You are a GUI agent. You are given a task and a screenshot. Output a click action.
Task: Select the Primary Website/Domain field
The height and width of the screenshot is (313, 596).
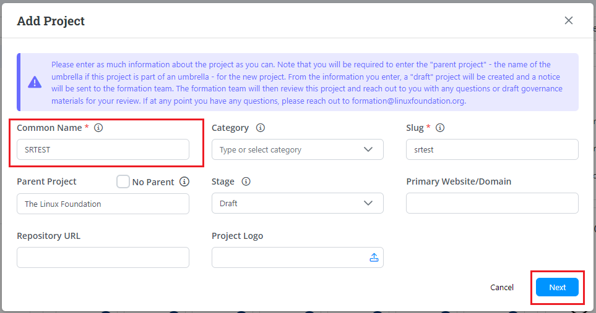(x=492, y=203)
